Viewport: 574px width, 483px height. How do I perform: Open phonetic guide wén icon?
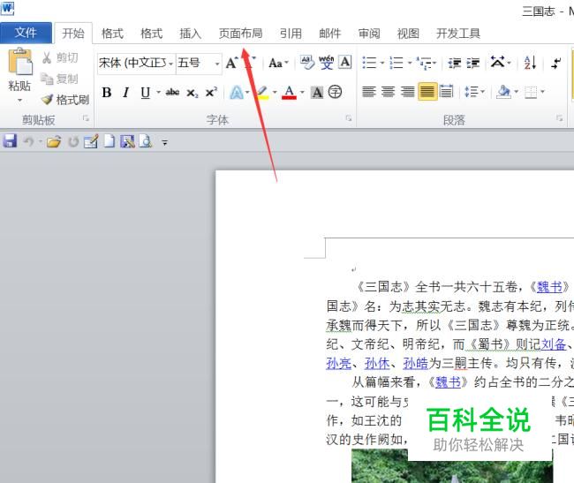tap(326, 63)
